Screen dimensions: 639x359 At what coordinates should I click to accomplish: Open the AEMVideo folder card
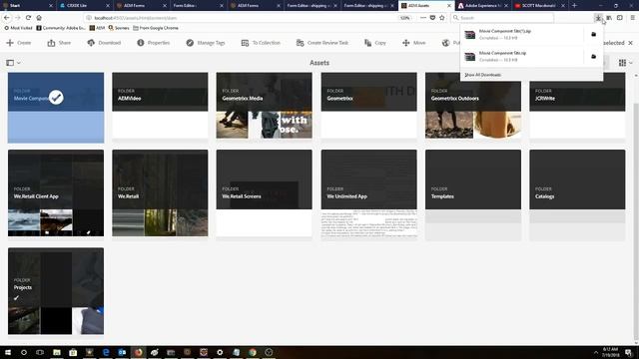tap(160, 106)
